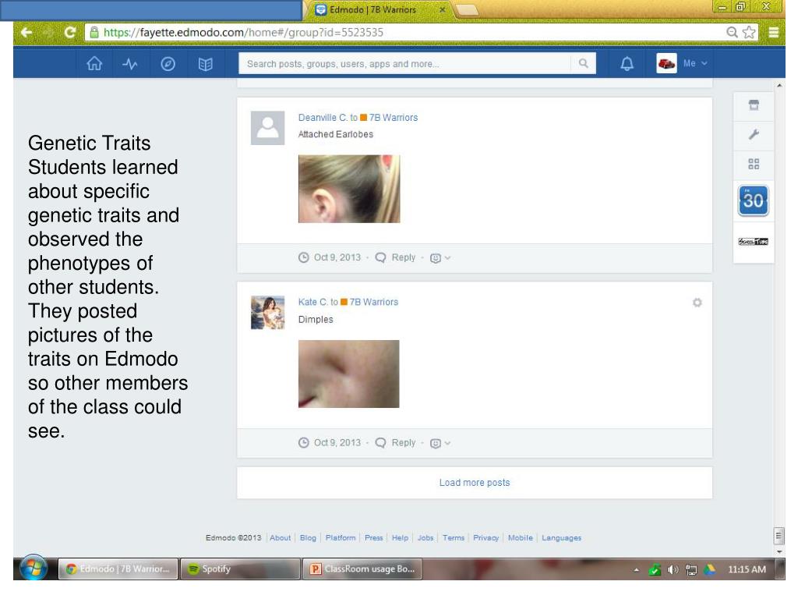Open the calendar planner 30 icon
Image resolution: width=798 pixels, height=599 pixels.
(754, 200)
